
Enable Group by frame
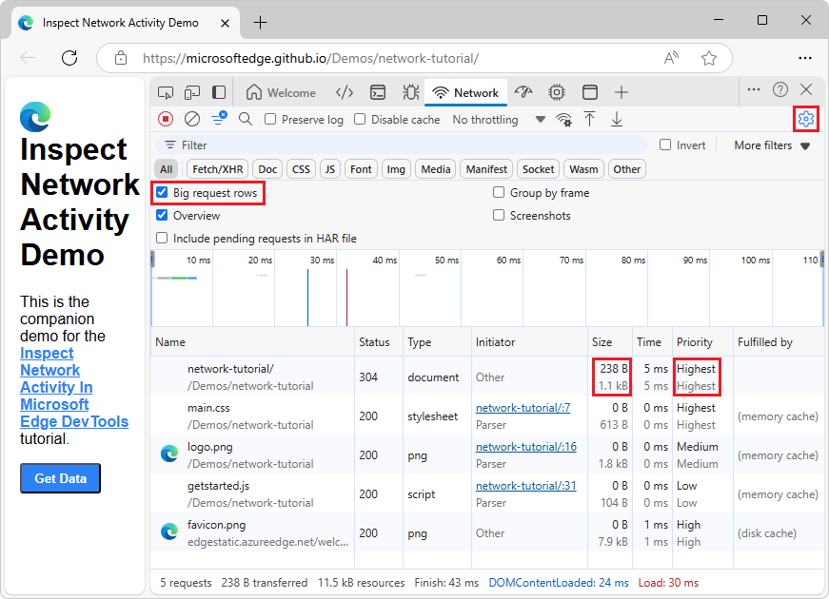pos(499,192)
